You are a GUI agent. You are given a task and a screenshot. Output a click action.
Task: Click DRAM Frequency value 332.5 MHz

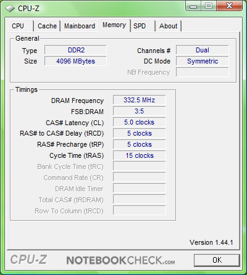[140, 100]
